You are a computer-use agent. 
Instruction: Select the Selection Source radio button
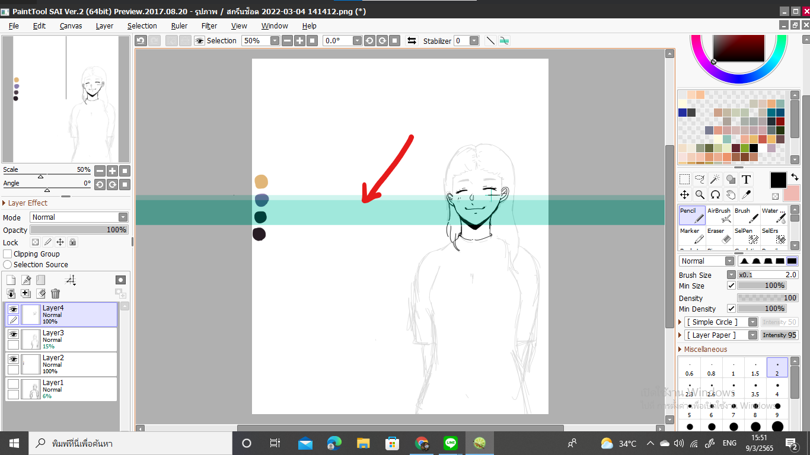pyautogui.click(x=8, y=265)
